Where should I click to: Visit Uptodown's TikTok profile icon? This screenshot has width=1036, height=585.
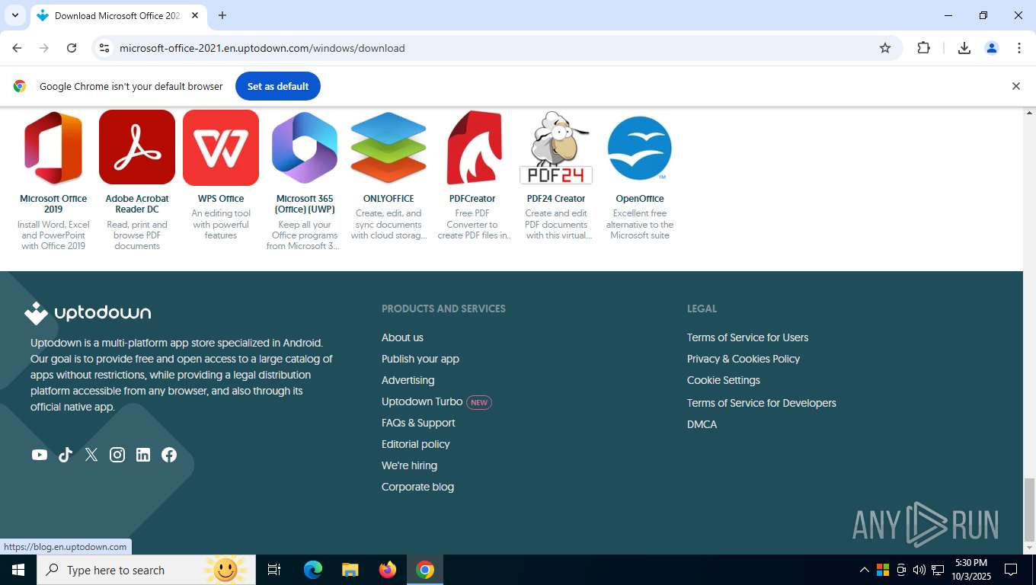point(66,455)
